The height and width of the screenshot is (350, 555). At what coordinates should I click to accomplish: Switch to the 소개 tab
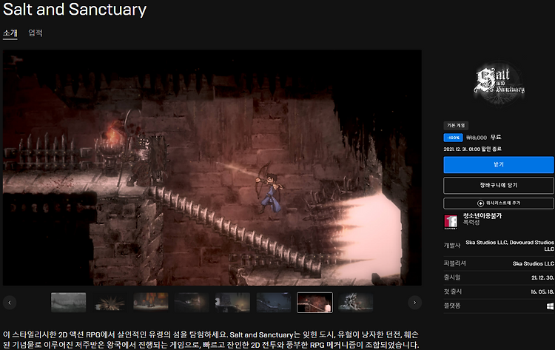coord(10,33)
